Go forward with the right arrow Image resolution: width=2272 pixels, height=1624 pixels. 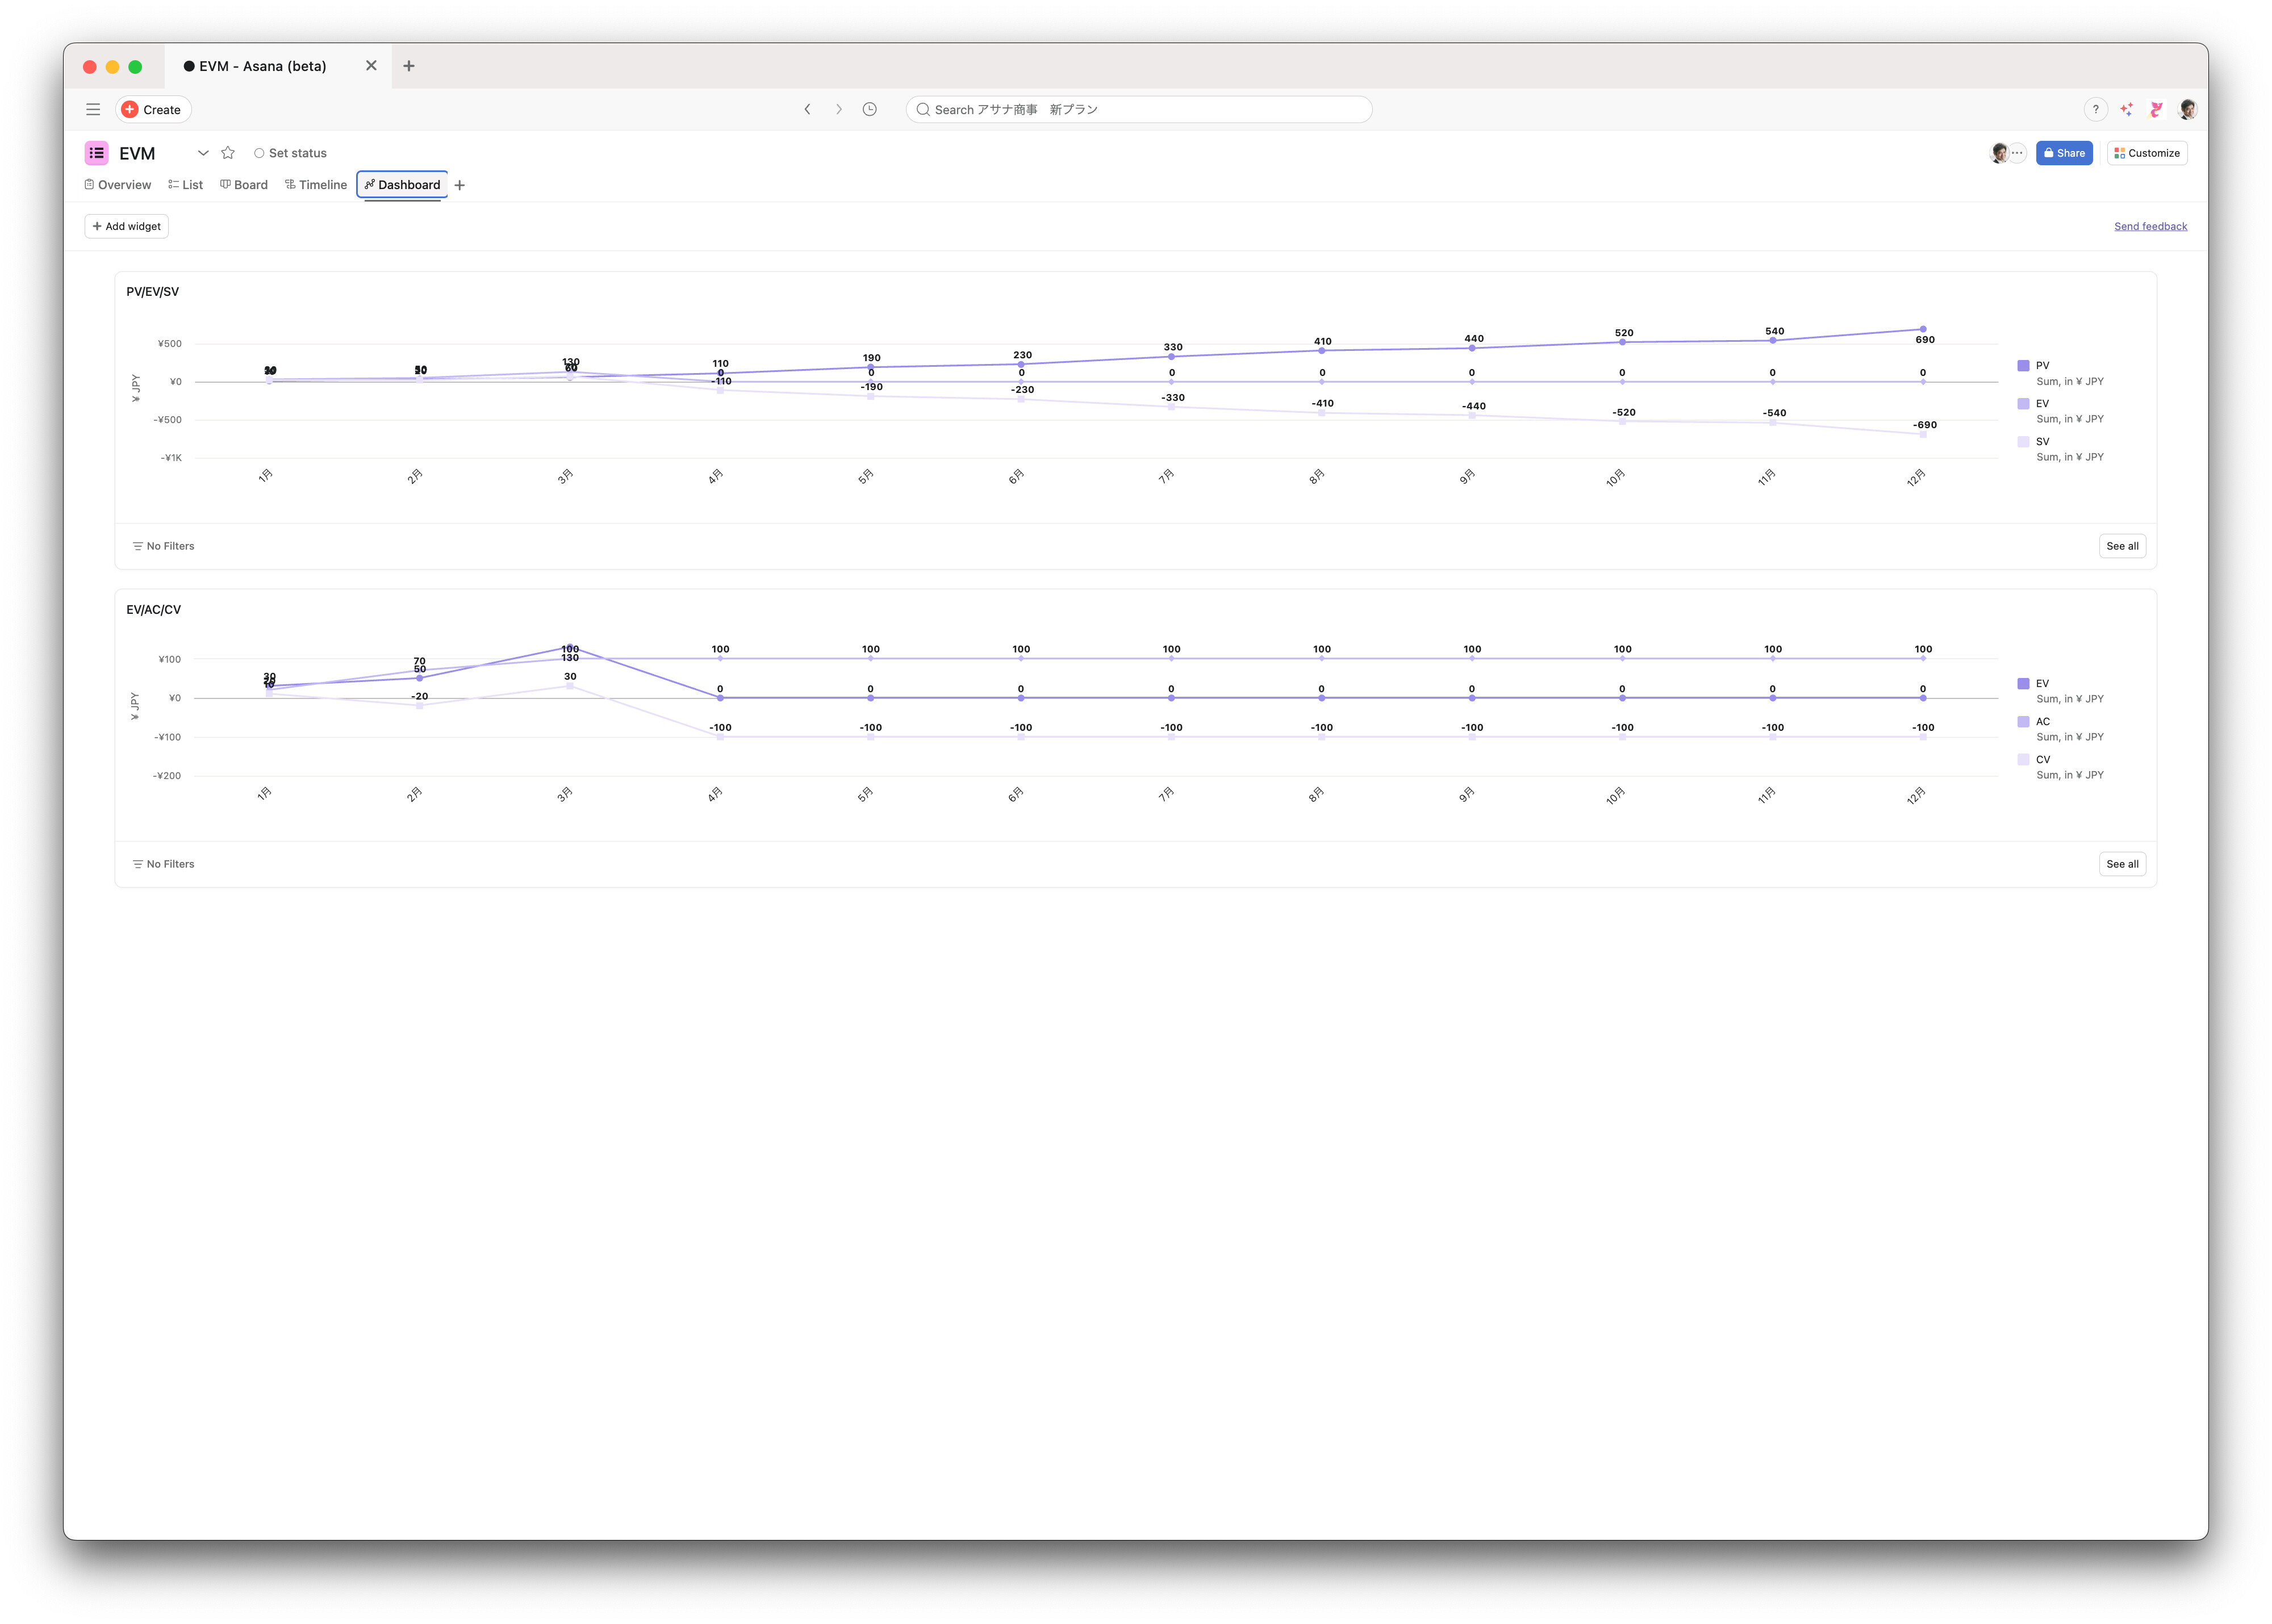pyautogui.click(x=839, y=110)
